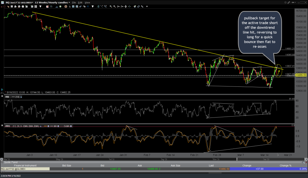Open dropdown arrow after four-pane icon

click(x=40, y=6)
